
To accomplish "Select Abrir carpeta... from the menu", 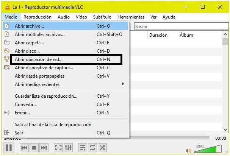I will (x=66, y=43).
